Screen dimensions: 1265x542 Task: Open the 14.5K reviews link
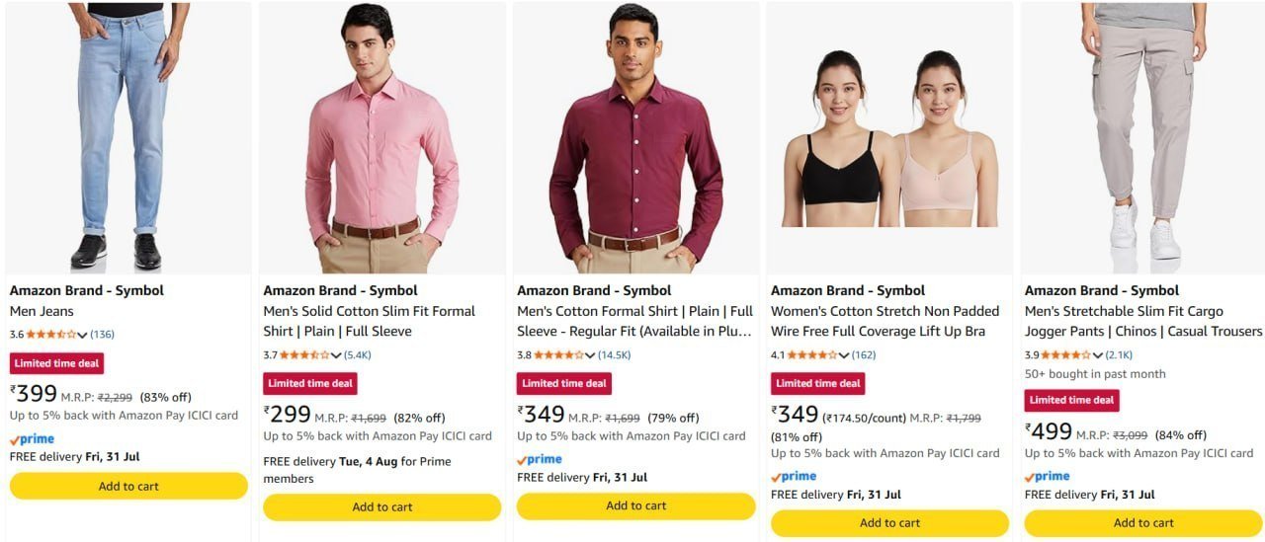tap(614, 355)
